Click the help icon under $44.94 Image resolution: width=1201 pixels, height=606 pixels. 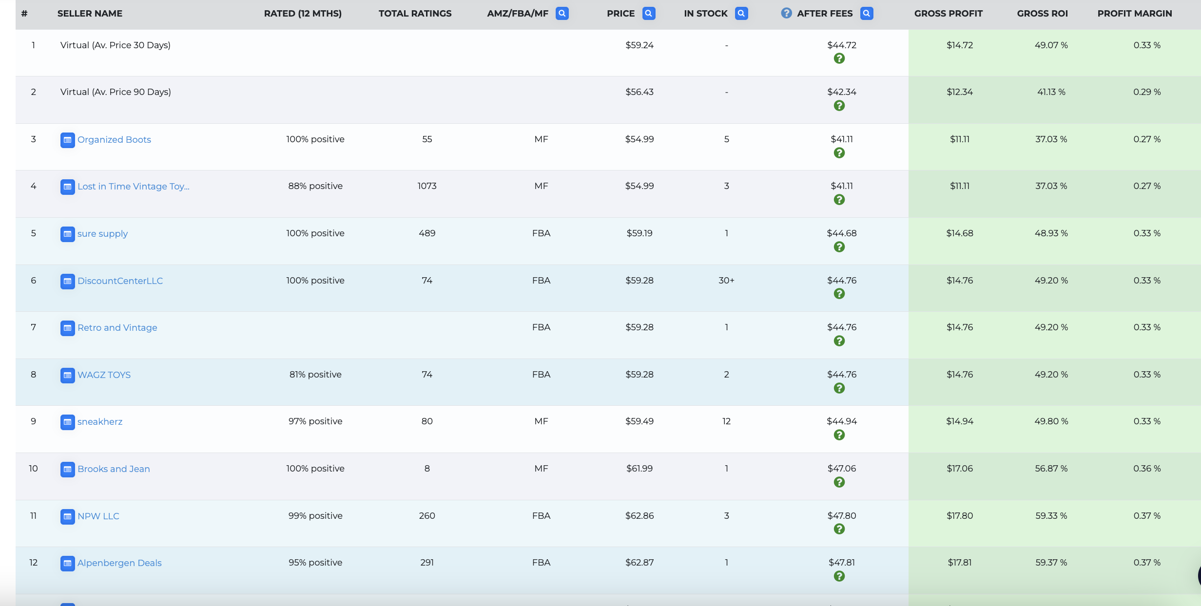click(839, 435)
